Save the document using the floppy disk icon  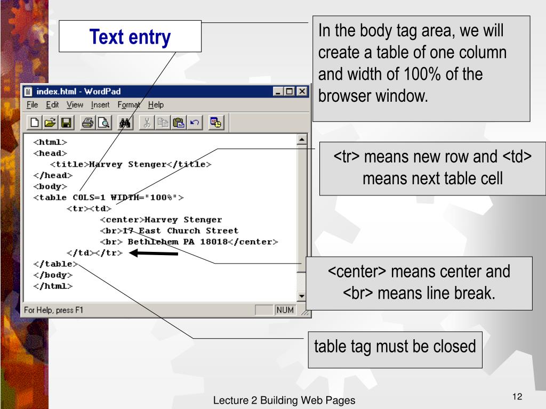(66, 122)
